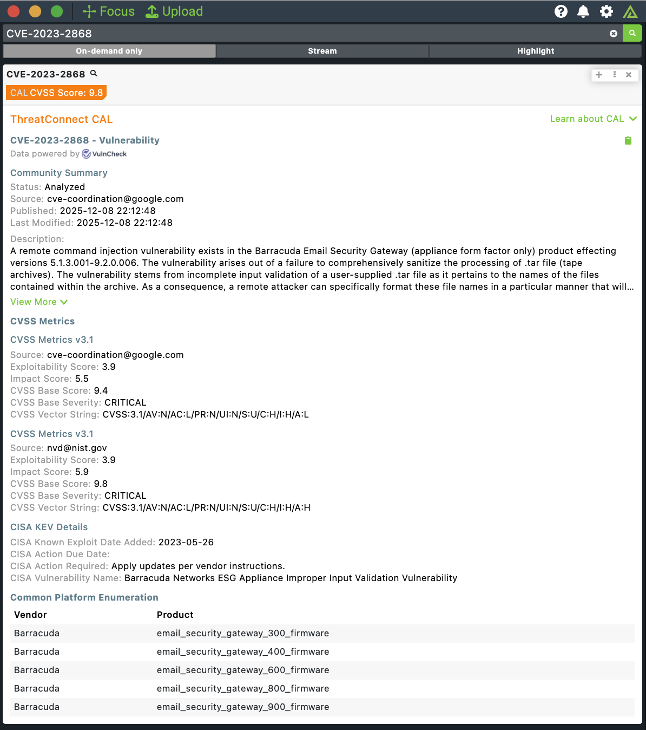The height and width of the screenshot is (730, 646).
Task: Open the notifications bell
Action: coord(583,11)
